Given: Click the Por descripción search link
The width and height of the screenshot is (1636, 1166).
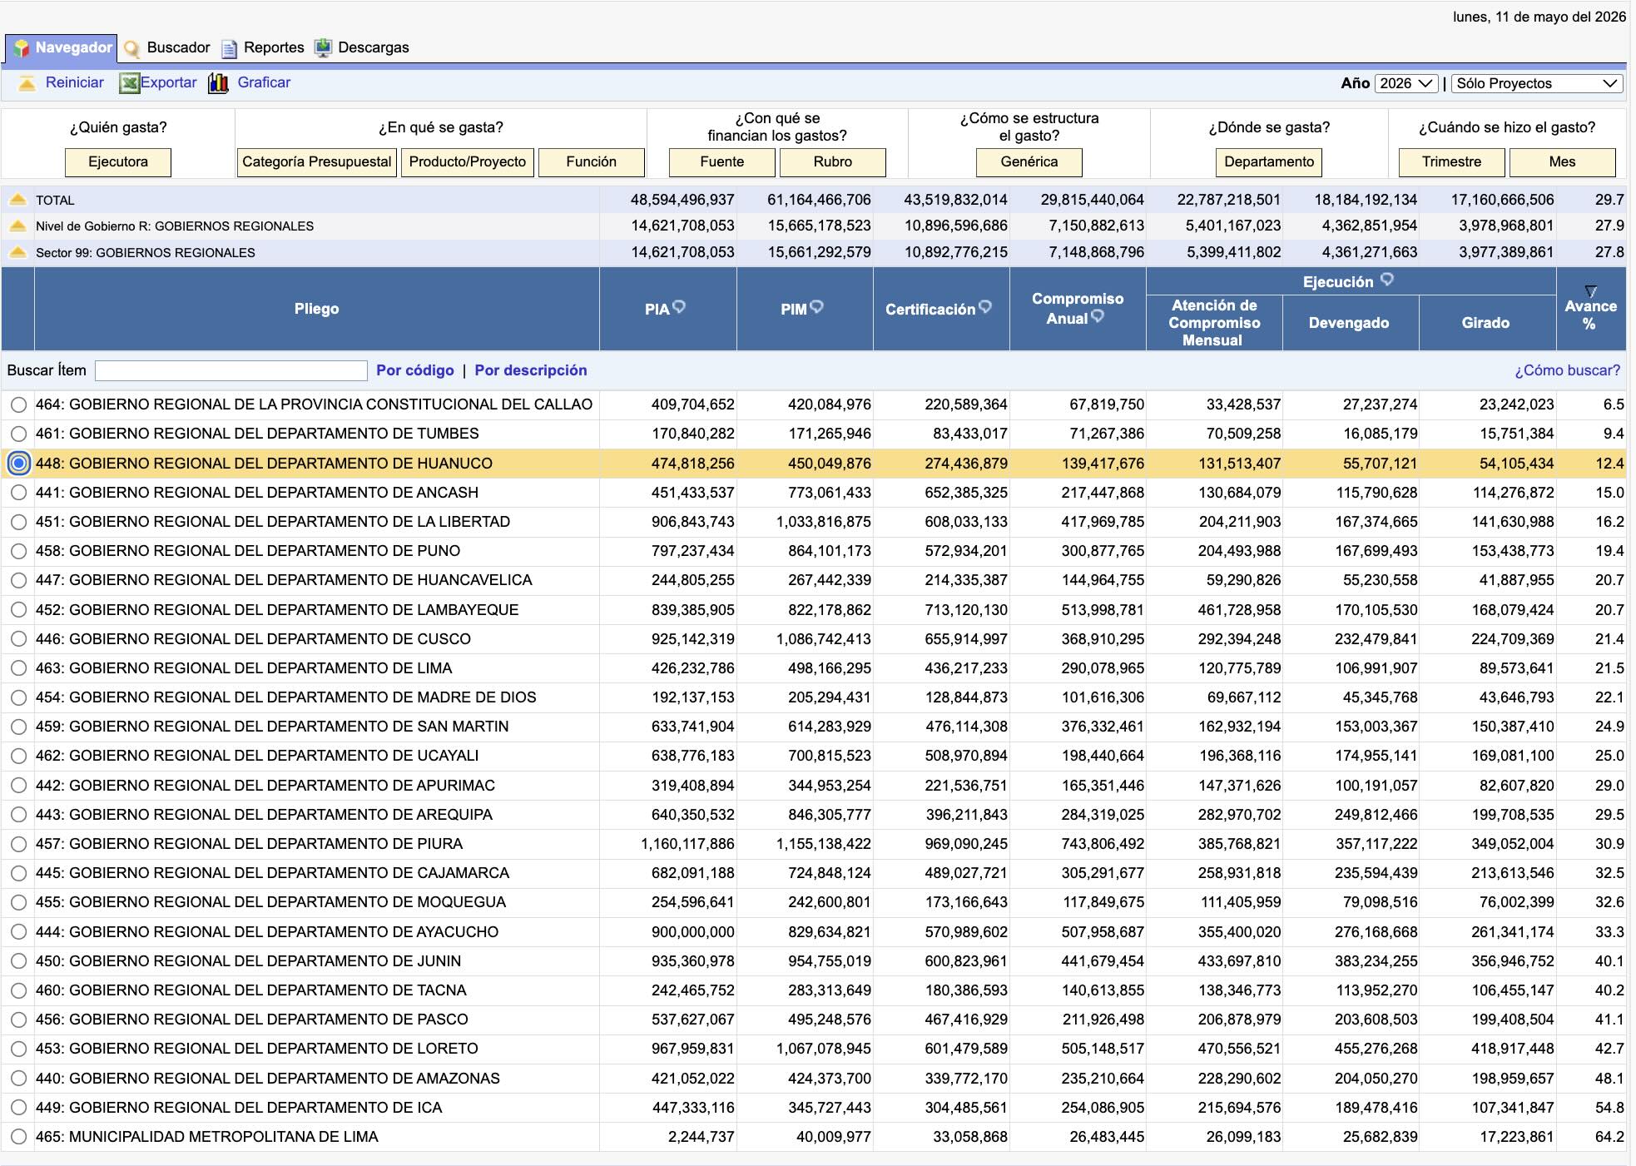Looking at the screenshot, I should pos(531,370).
